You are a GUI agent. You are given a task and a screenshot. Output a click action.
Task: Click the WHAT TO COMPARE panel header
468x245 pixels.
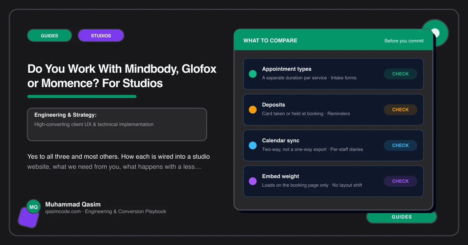click(x=333, y=40)
